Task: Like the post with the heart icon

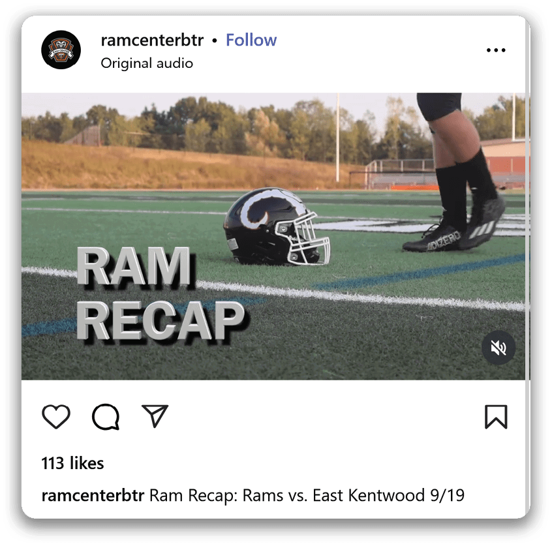Action: click(x=56, y=416)
